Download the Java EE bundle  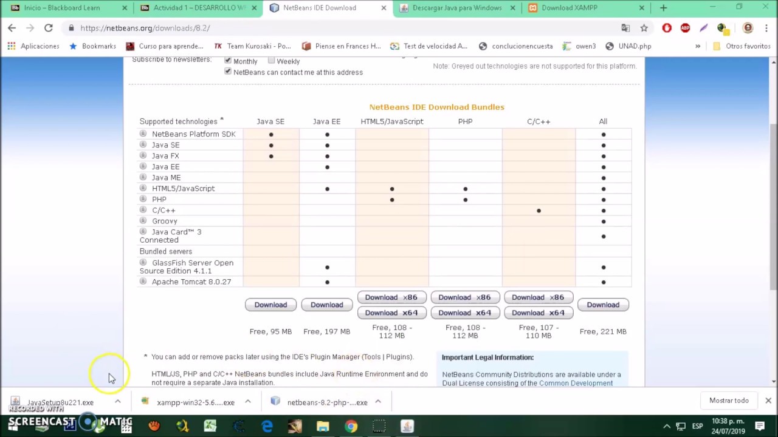click(x=327, y=305)
